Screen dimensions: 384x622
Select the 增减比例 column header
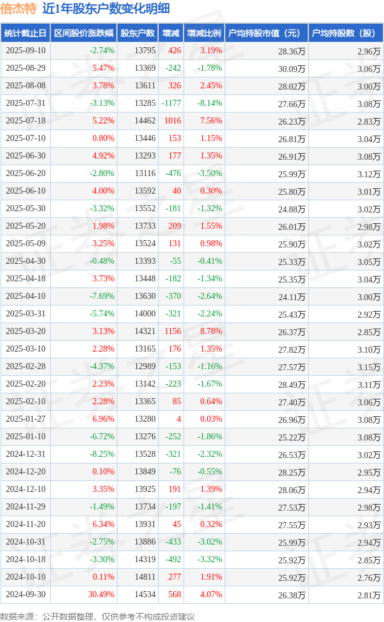[204, 33]
